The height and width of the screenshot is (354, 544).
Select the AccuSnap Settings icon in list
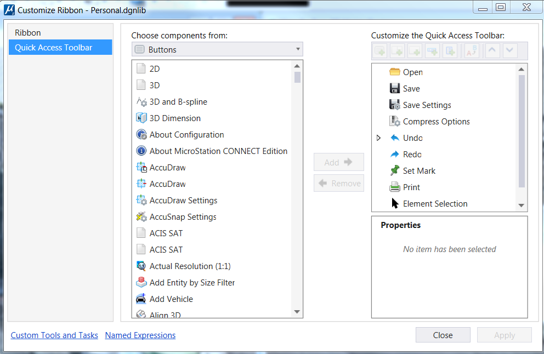(141, 216)
